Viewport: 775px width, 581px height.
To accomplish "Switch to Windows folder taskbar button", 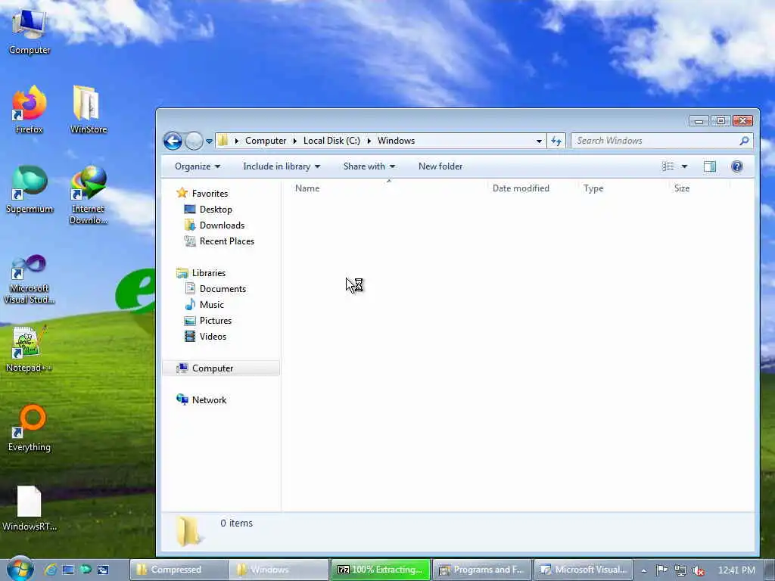I will 280,570.
